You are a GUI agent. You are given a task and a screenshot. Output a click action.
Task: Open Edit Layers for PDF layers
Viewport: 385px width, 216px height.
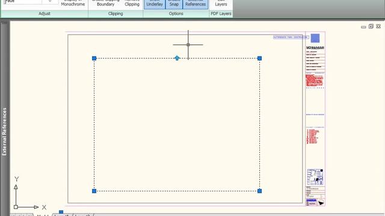221,3
